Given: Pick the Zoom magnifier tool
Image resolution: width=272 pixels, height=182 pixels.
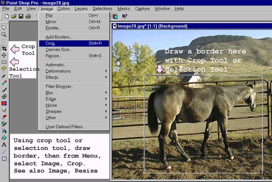Looking at the screenshot, I should click(x=4, y=34).
